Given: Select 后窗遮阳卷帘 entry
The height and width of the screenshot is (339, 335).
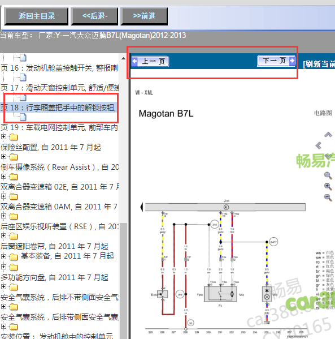Looking at the screenshot, I should [54, 246].
